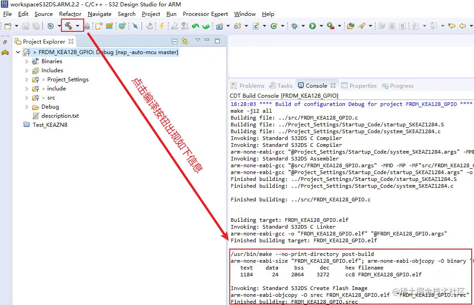Go back with the yellow Back arrow
474x305 pixels.
(463, 26)
